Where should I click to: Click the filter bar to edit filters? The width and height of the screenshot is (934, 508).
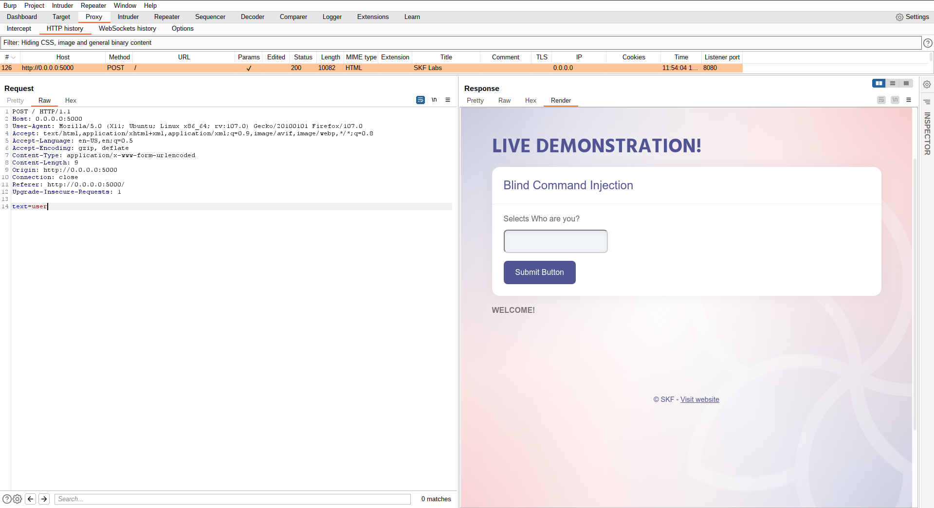[461, 43]
